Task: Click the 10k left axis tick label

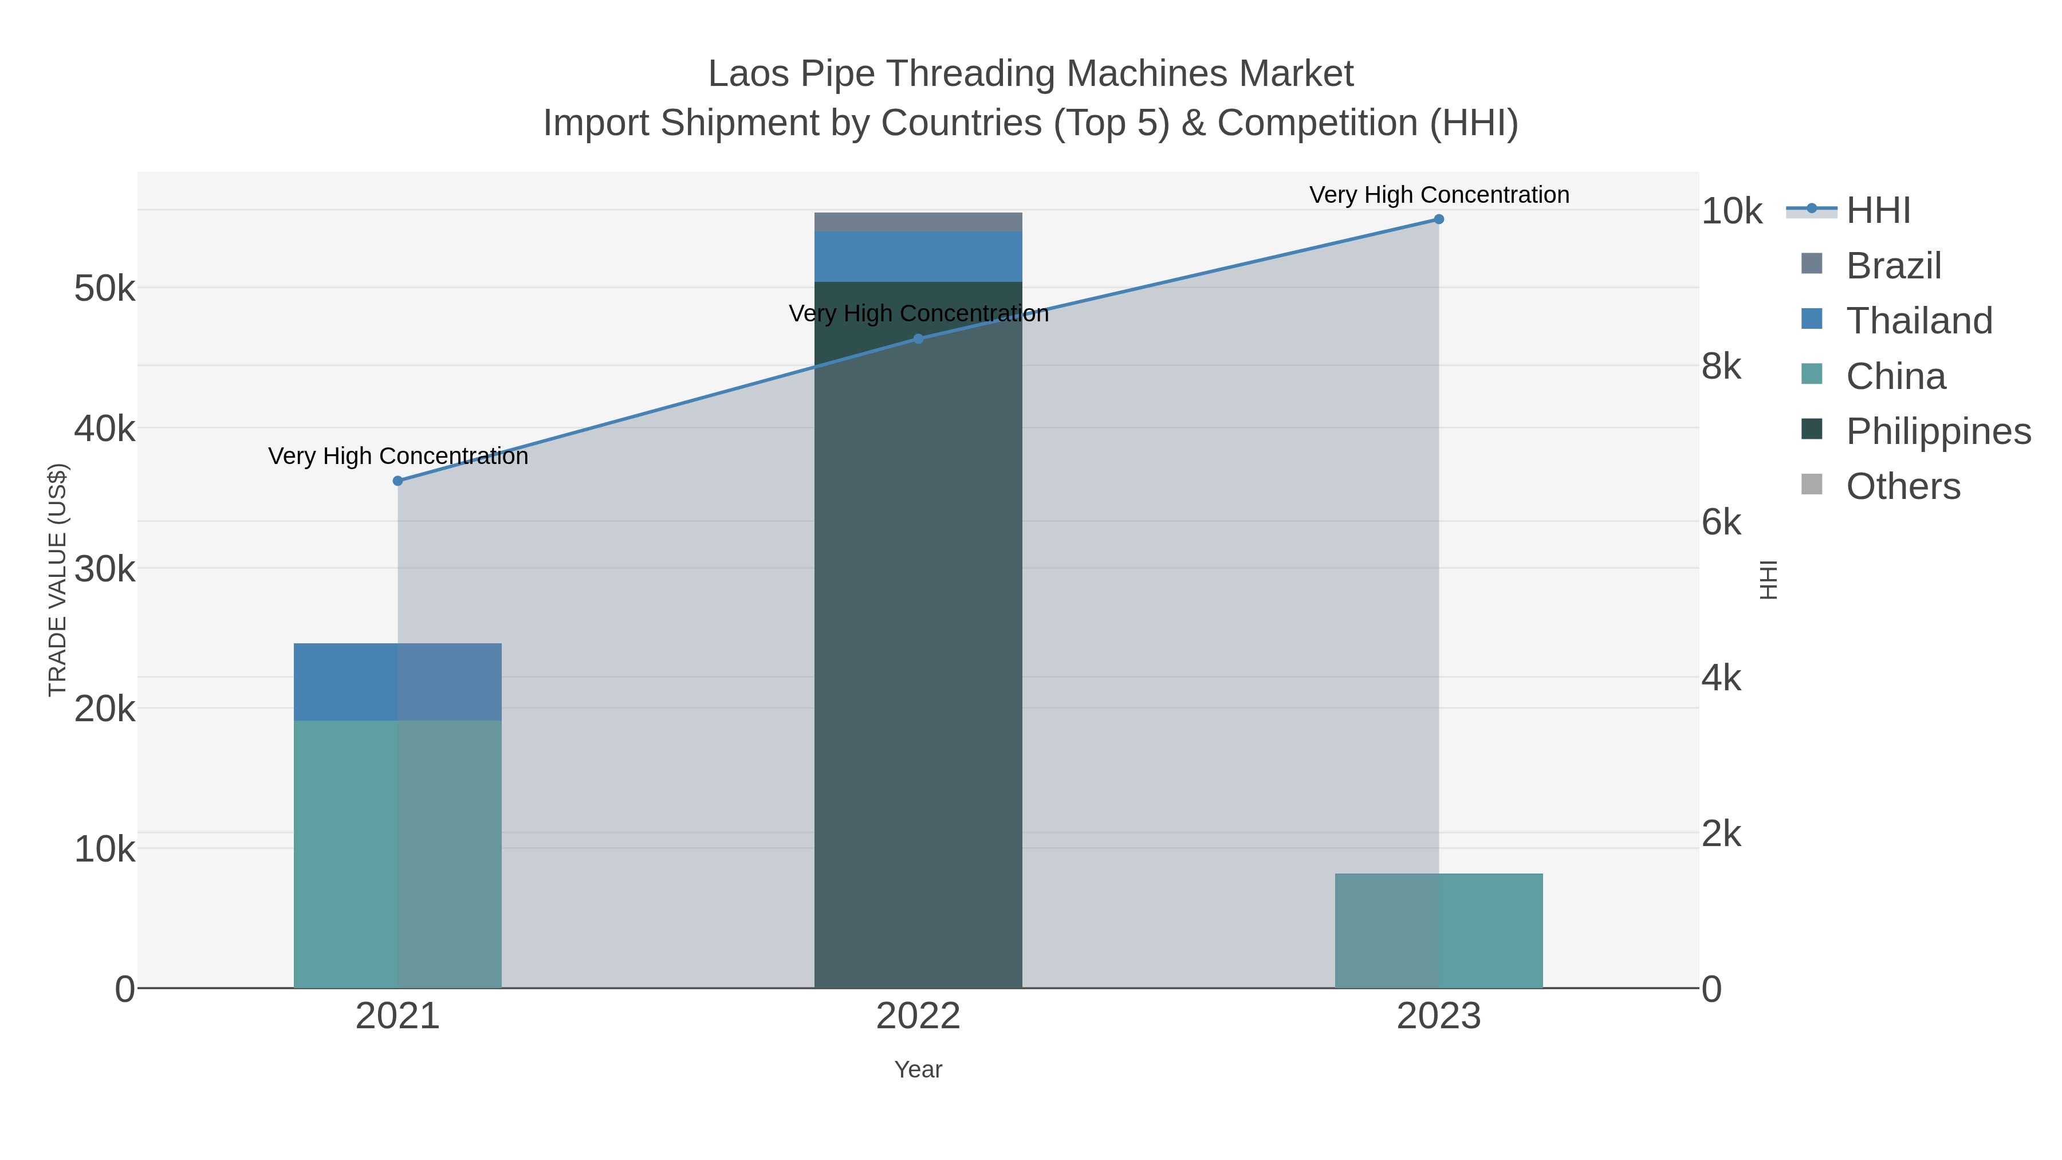Action: point(105,848)
